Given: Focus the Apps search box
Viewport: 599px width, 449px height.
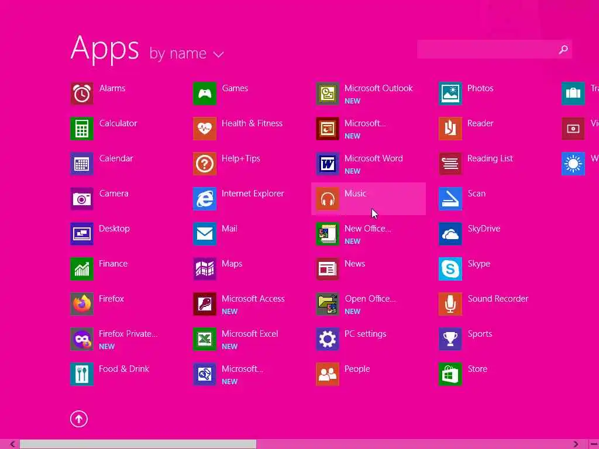Looking at the screenshot, I should tap(494, 49).
